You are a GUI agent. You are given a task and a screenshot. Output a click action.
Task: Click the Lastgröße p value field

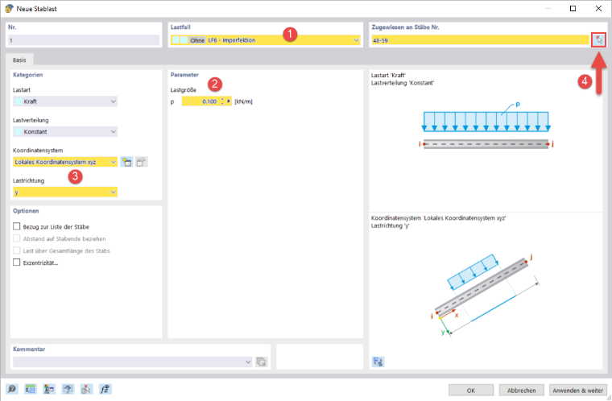[201, 101]
